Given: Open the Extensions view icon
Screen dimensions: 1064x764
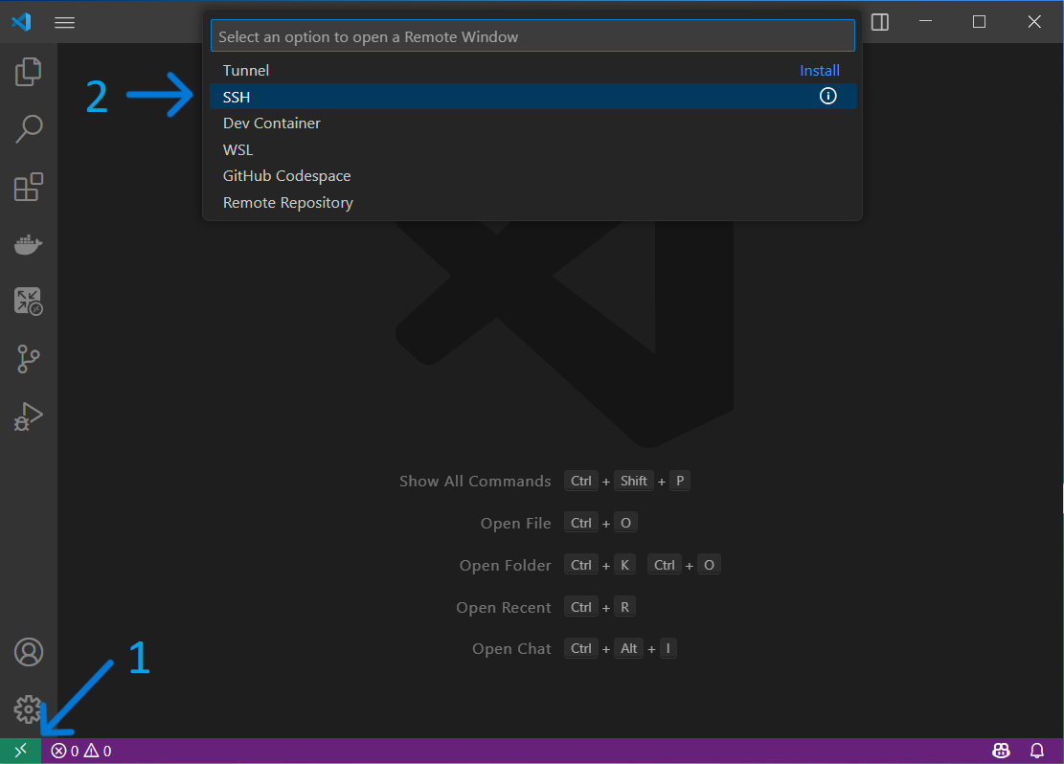Looking at the screenshot, I should pos(29,187).
